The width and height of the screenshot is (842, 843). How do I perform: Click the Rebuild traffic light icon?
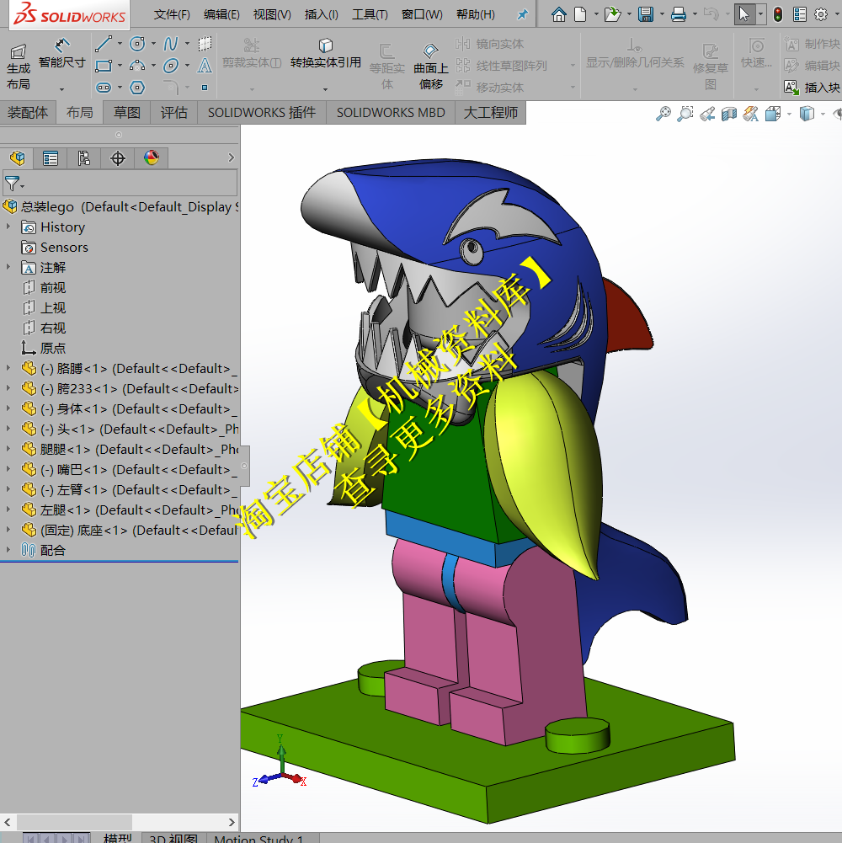click(777, 14)
